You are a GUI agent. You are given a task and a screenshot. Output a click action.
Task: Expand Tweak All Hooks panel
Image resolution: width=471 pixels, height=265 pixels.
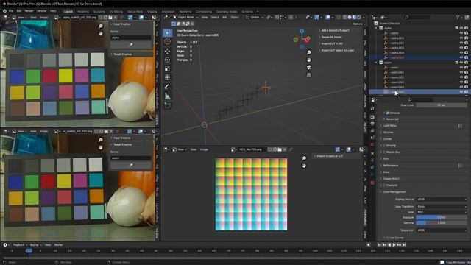(330, 37)
